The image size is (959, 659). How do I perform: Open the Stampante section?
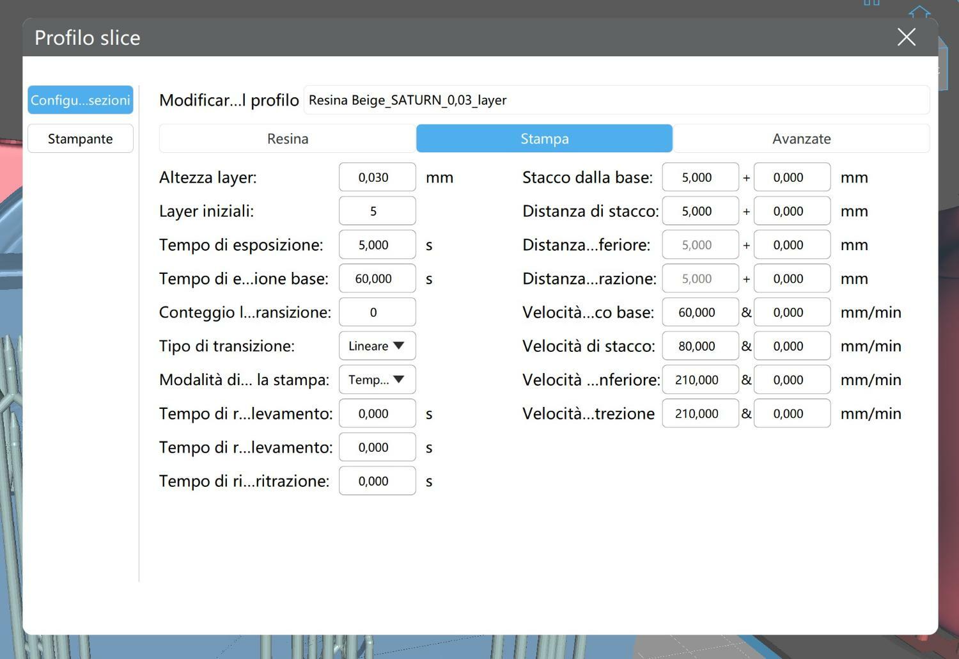tap(81, 138)
